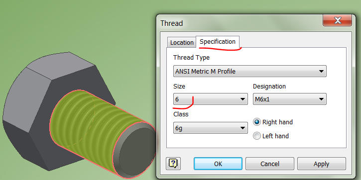The image size is (361, 180).
Task: Switch to the Location tab
Action: [182, 43]
